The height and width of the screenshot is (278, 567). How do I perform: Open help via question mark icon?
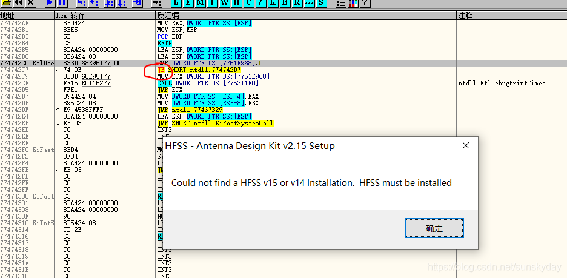366,3
